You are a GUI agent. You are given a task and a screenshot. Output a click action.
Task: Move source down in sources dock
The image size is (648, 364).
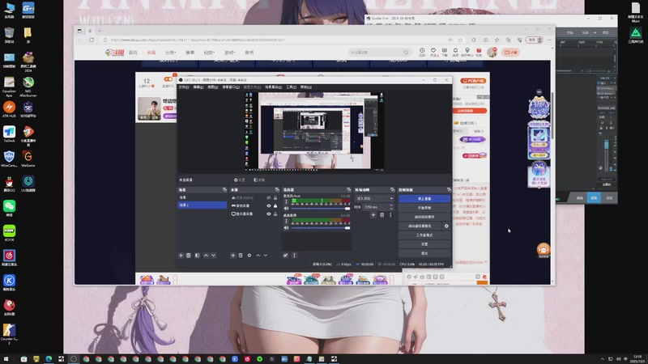pyautogui.click(x=266, y=256)
